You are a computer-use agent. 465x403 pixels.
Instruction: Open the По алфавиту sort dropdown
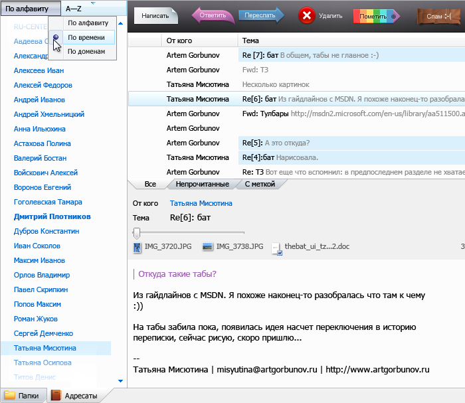[30, 9]
